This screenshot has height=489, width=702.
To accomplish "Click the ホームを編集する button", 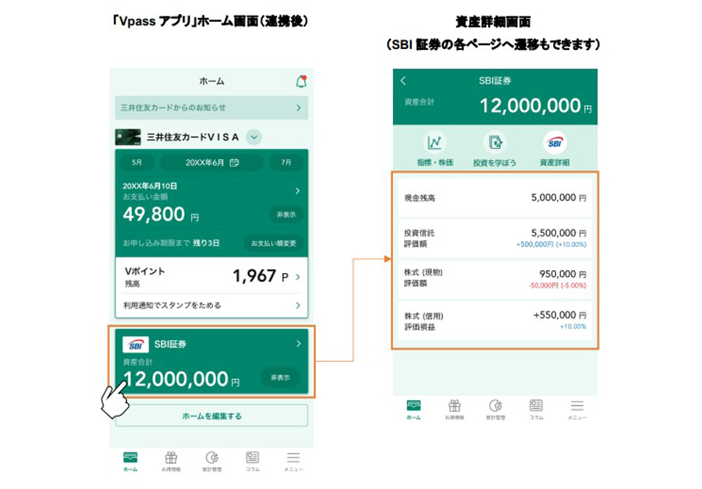I will 211,416.
